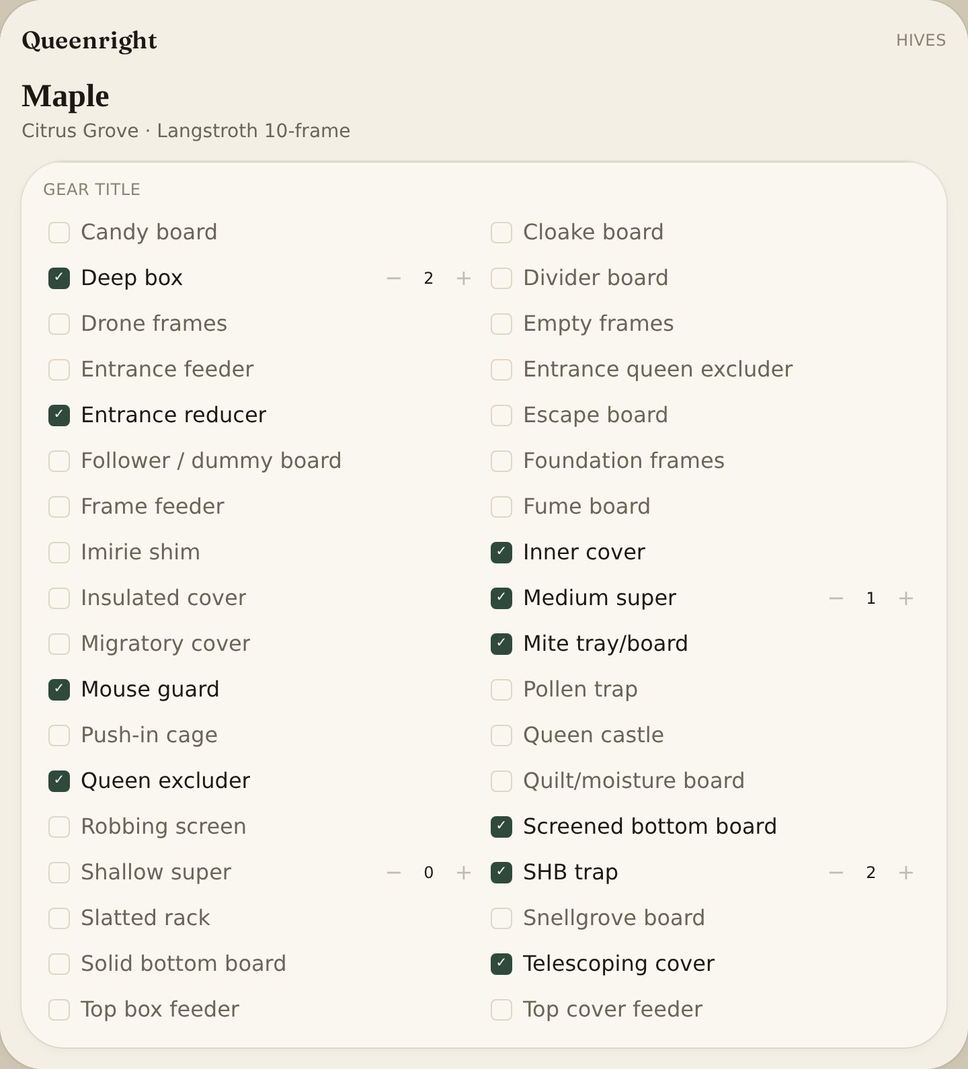Decrease SHB trap count with minus

836,873
